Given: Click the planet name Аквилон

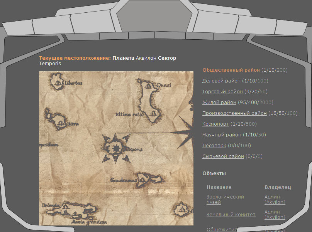Looking at the screenshot, I should 146,58.
